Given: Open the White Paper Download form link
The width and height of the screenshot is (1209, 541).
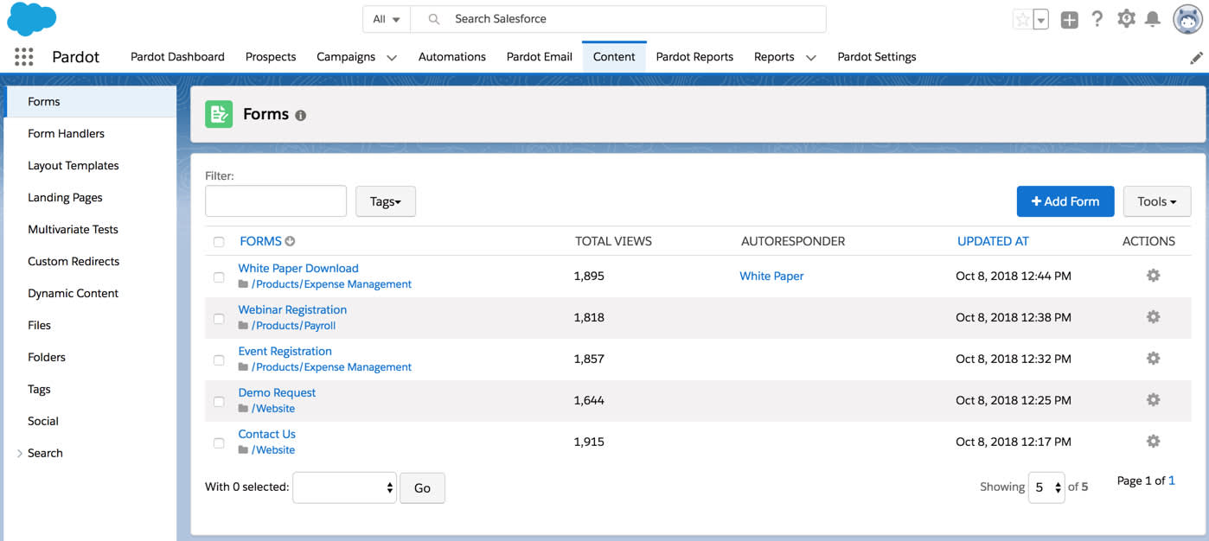Looking at the screenshot, I should (x=298, y=268).
